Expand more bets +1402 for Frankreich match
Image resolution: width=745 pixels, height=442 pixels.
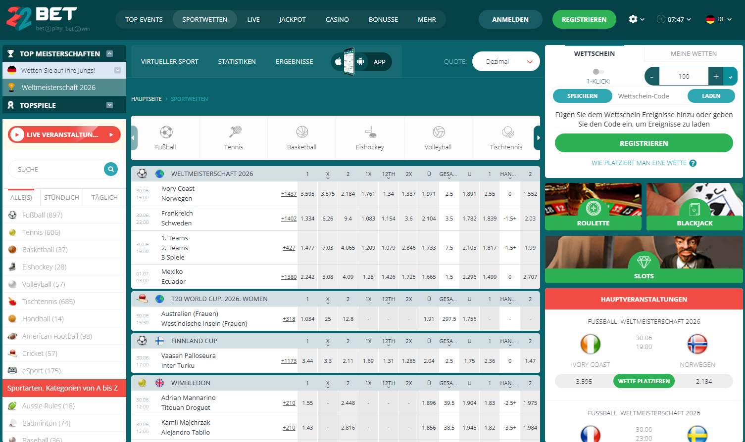pyautogui.click(x=289, y=219)
